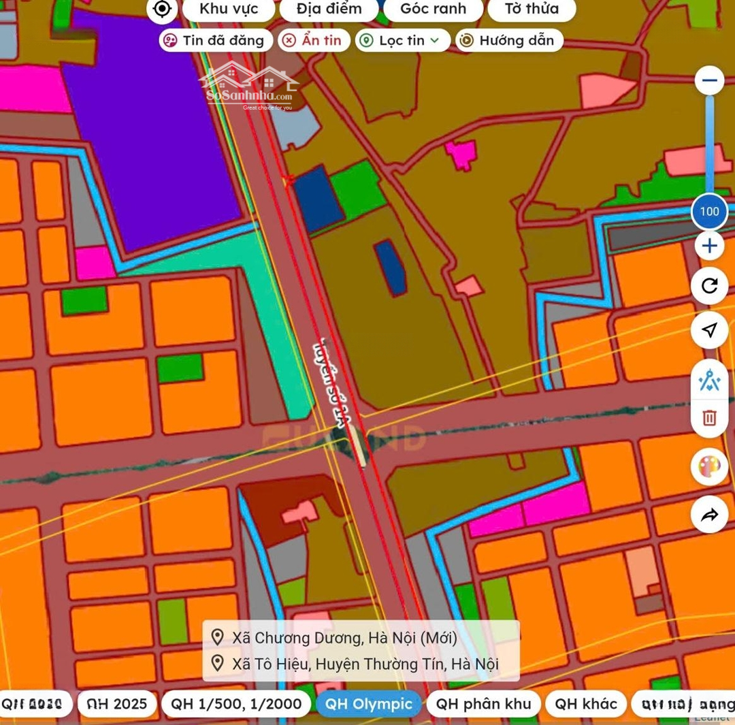Toggle the Ẩn tin hide listings option
This screenshot has width=735, height=725.
click(312, 40)
